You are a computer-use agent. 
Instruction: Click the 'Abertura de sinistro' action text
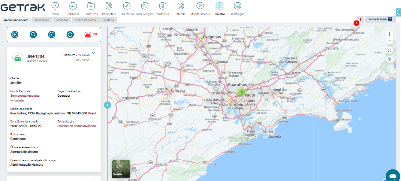[24, 152]
